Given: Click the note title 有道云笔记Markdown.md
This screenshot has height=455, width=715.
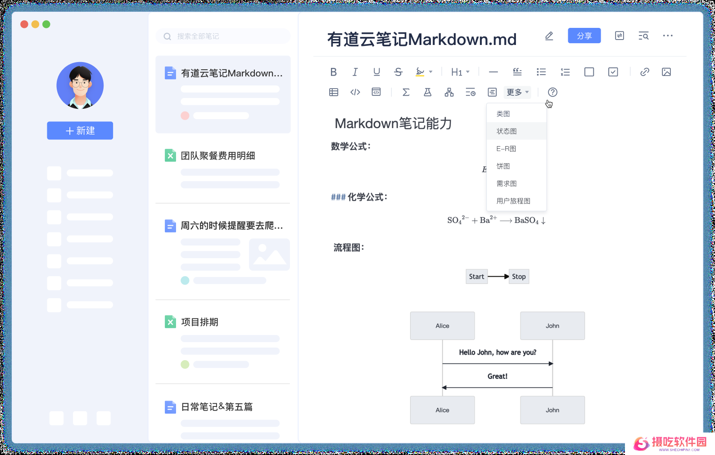Looking at the screenshot, I should click(x=422, y=40).
